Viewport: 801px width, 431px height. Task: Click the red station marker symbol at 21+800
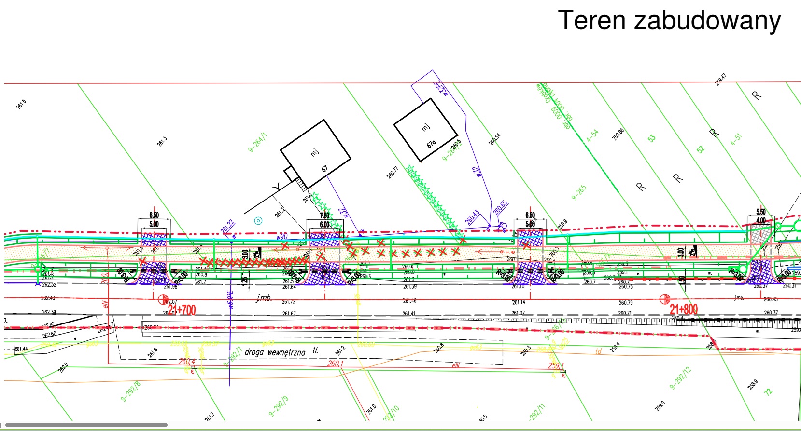[665, 299]
